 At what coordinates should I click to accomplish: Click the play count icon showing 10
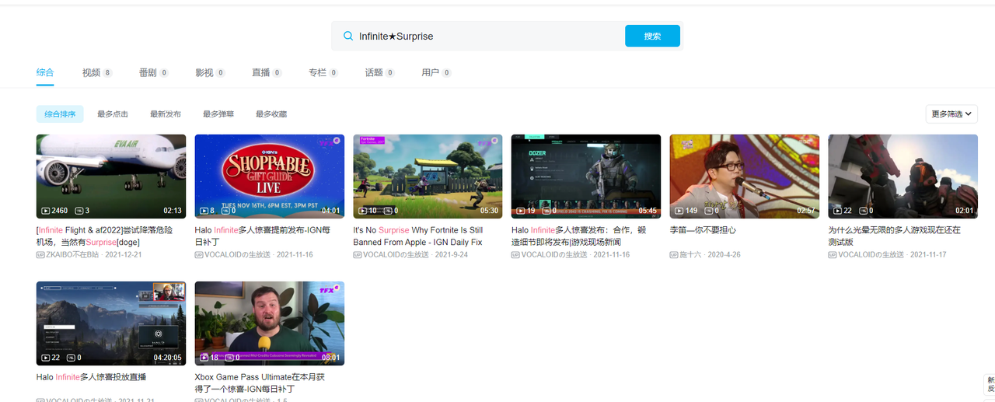[x=362, y=211]
